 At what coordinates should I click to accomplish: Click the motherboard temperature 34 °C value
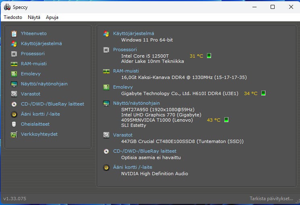[x=250, y=93]
